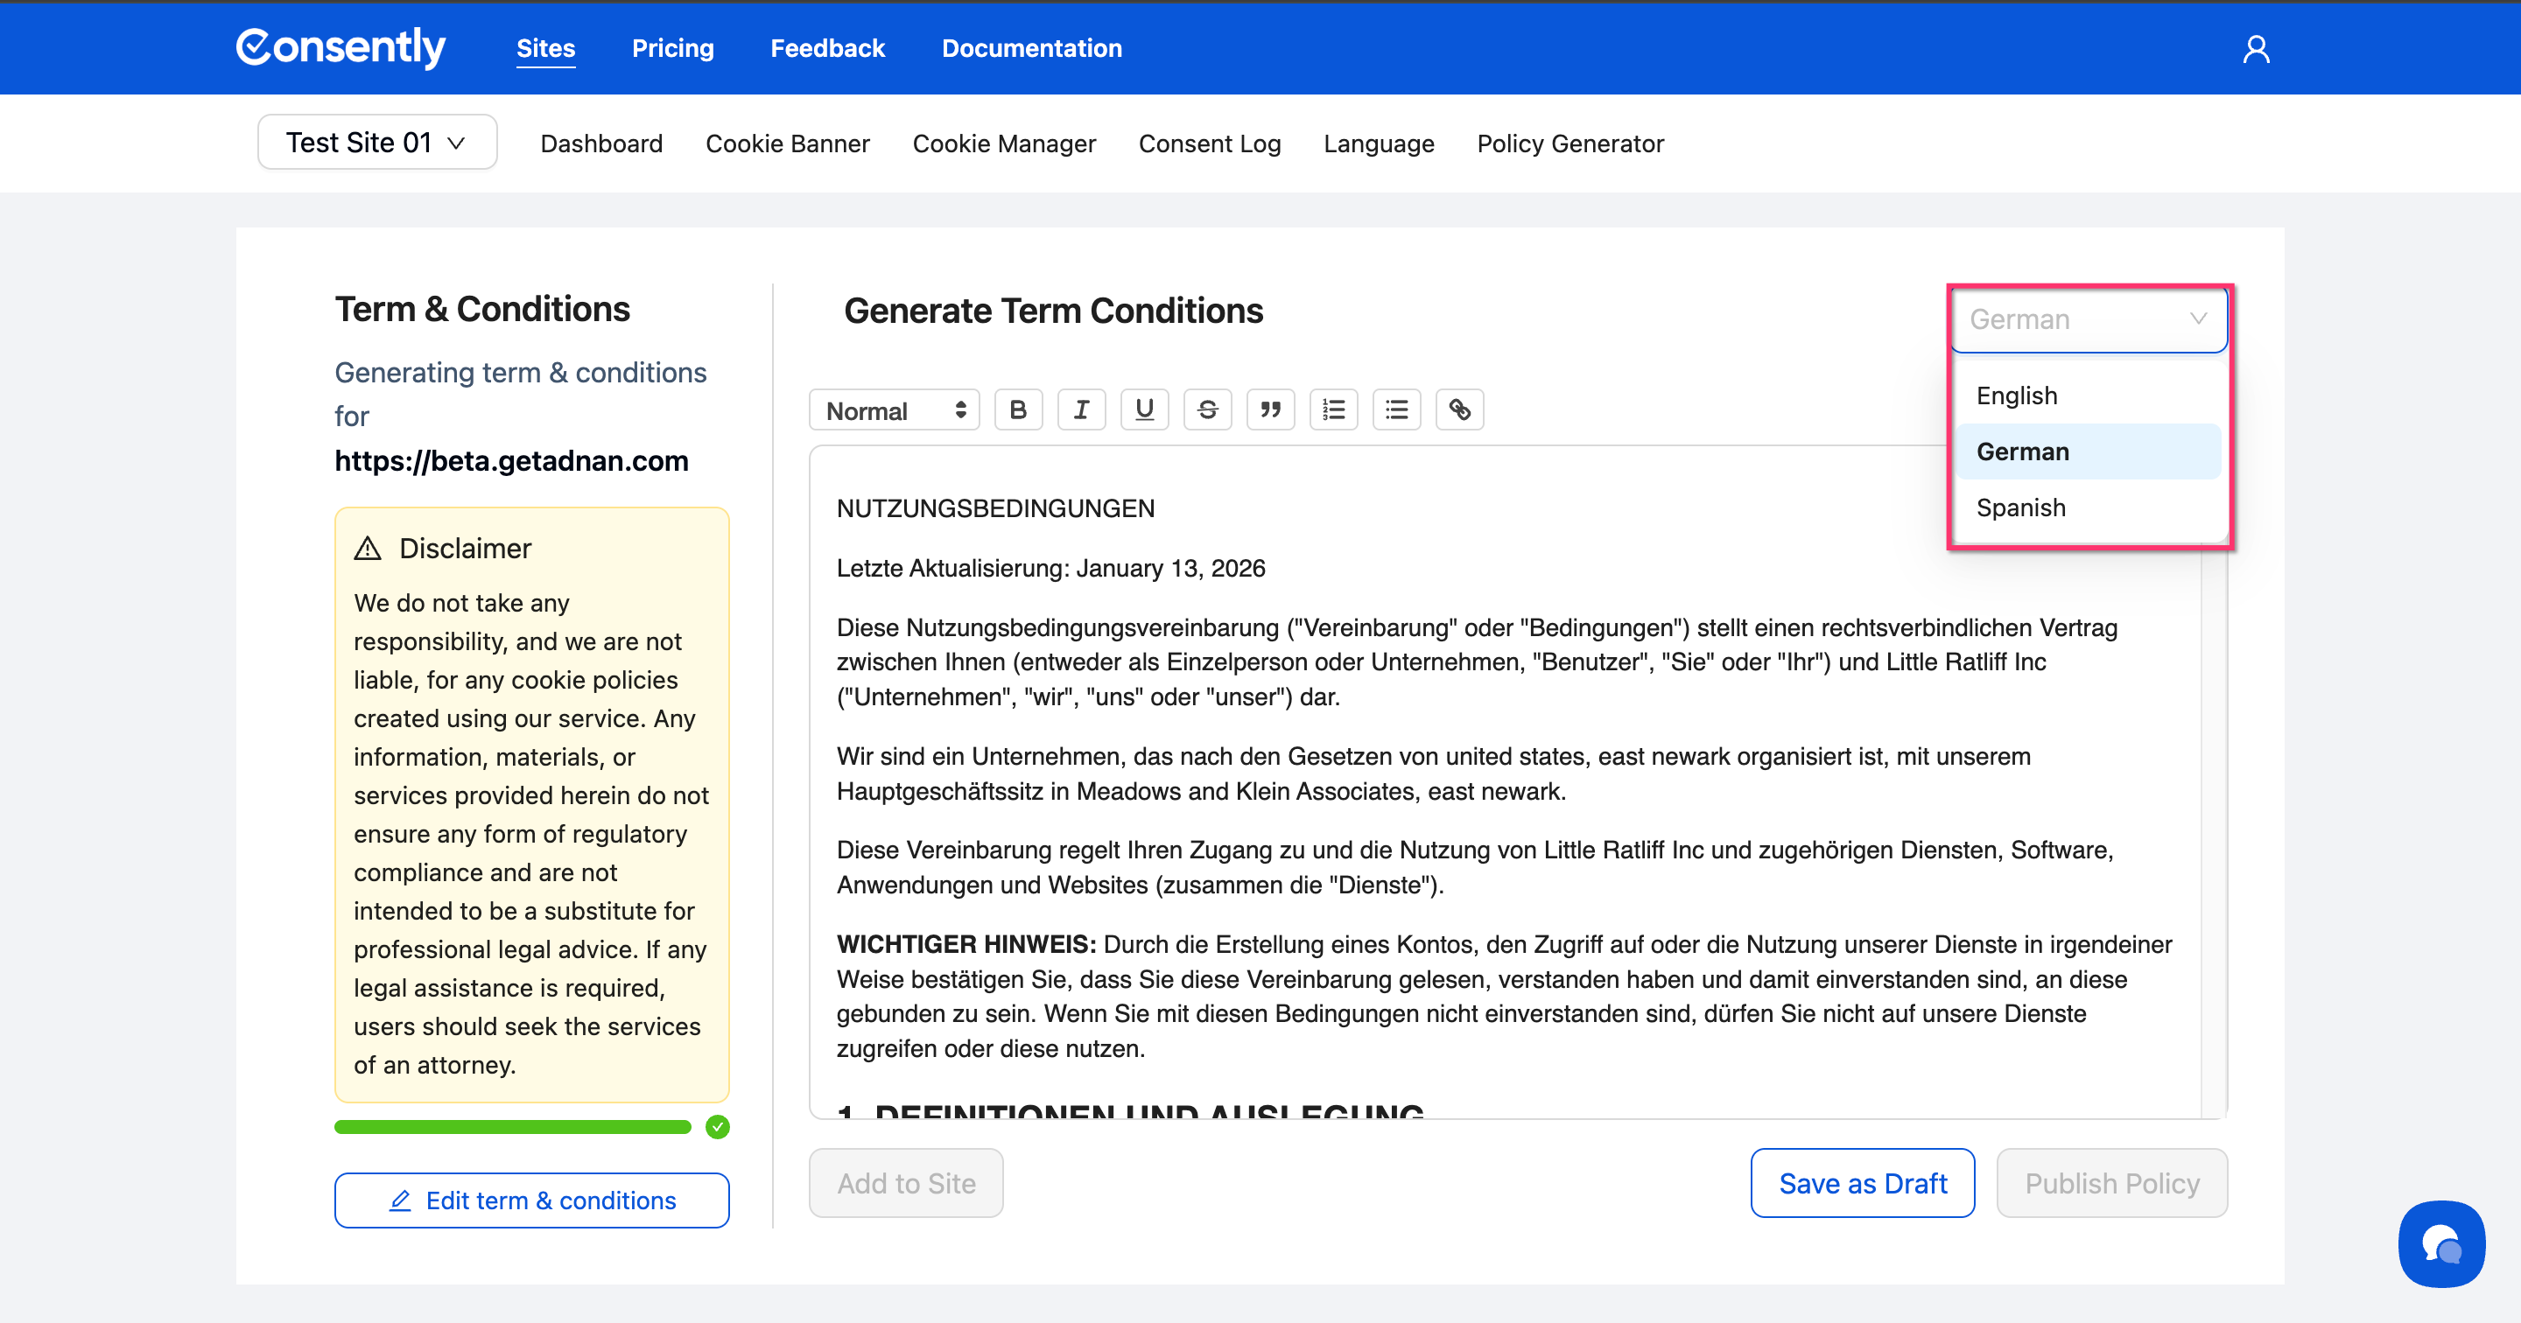
Task: Toggle bold formatting in editor toolbar
Action: click(x=1018, y=410)
